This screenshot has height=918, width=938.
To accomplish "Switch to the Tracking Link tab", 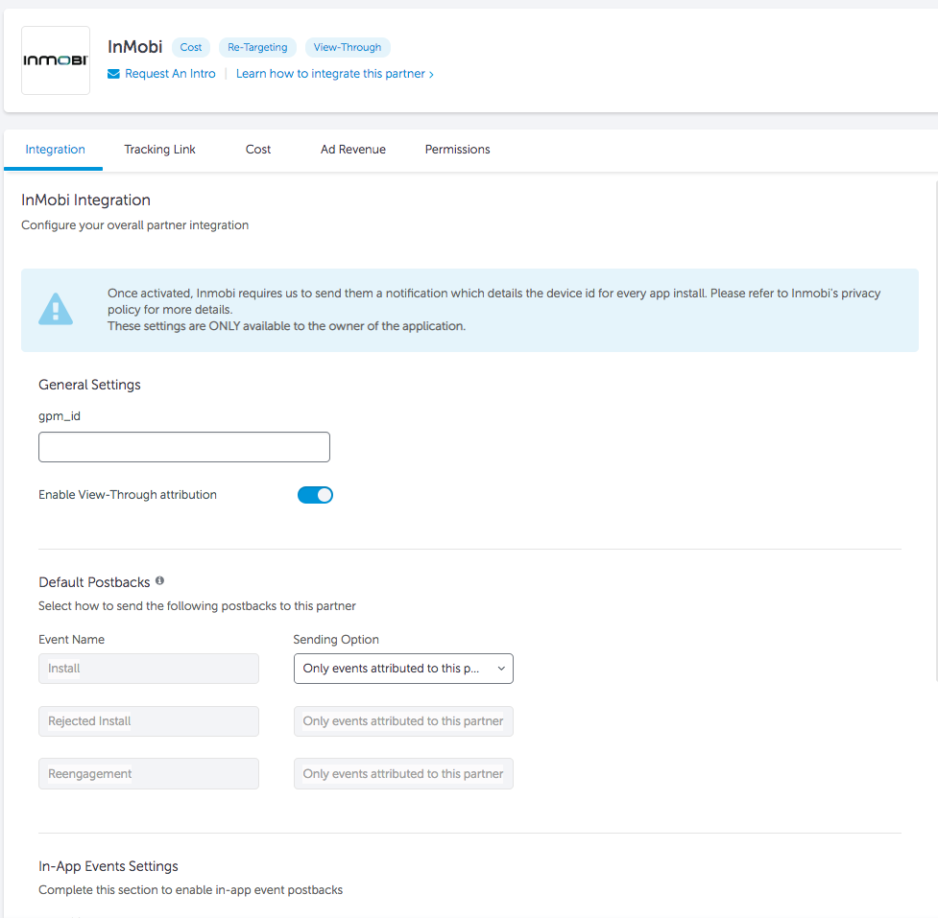I will click(159, 150).
